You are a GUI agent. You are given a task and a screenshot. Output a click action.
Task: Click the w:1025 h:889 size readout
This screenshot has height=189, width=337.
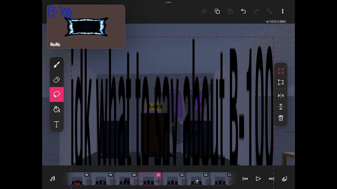point(276,22)
